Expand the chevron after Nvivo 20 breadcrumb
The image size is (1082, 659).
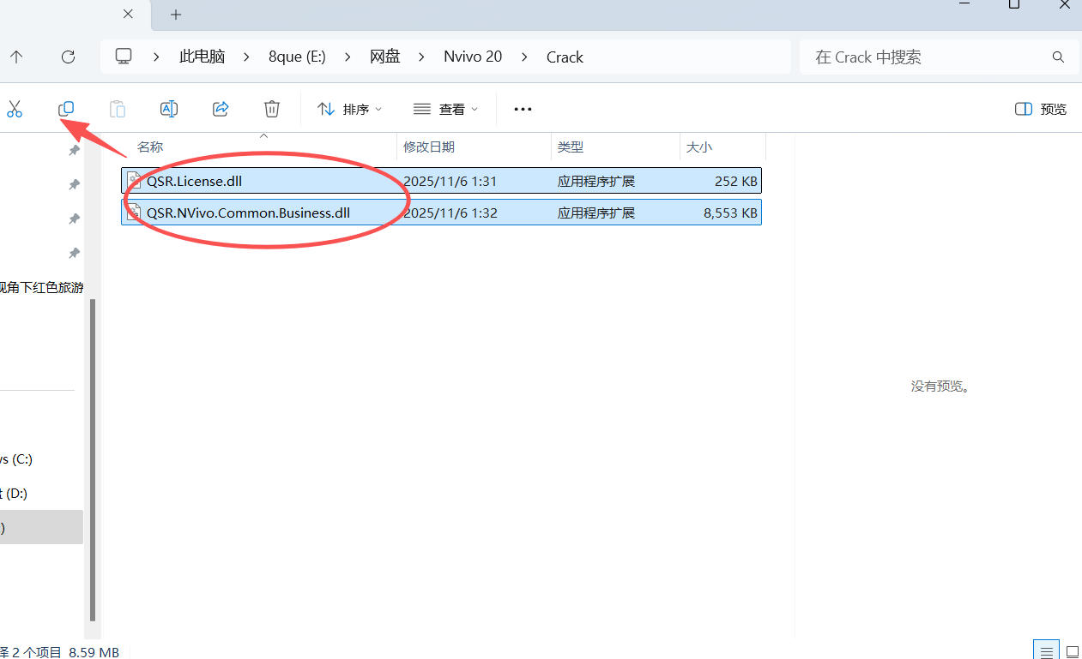coord(524,57)
